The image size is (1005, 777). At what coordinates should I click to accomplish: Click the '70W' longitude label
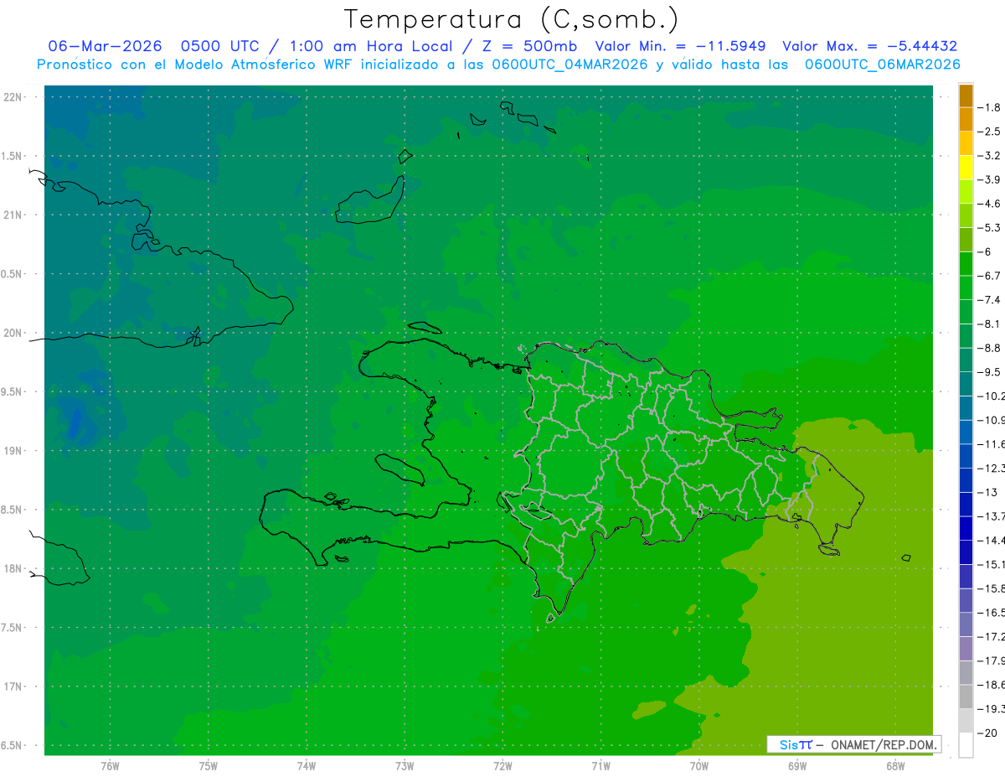coord(699,765)
